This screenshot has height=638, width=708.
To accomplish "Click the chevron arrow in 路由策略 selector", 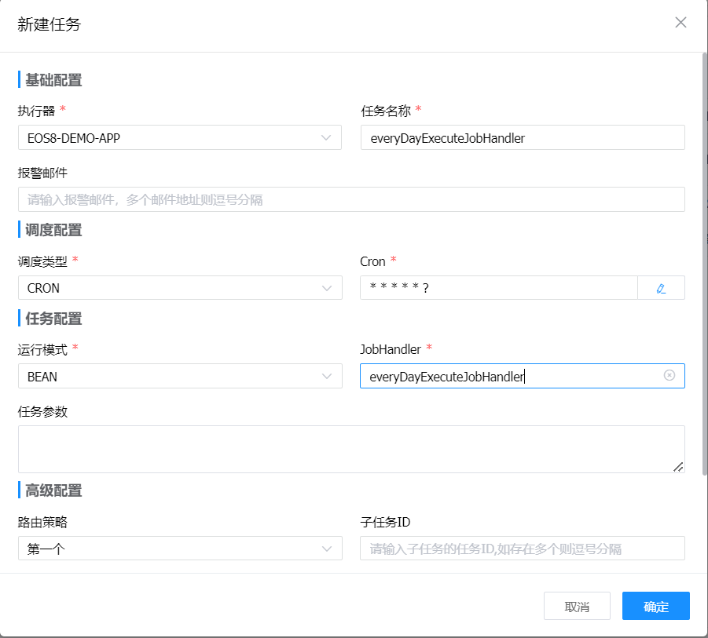I will (x=327, y=549).
